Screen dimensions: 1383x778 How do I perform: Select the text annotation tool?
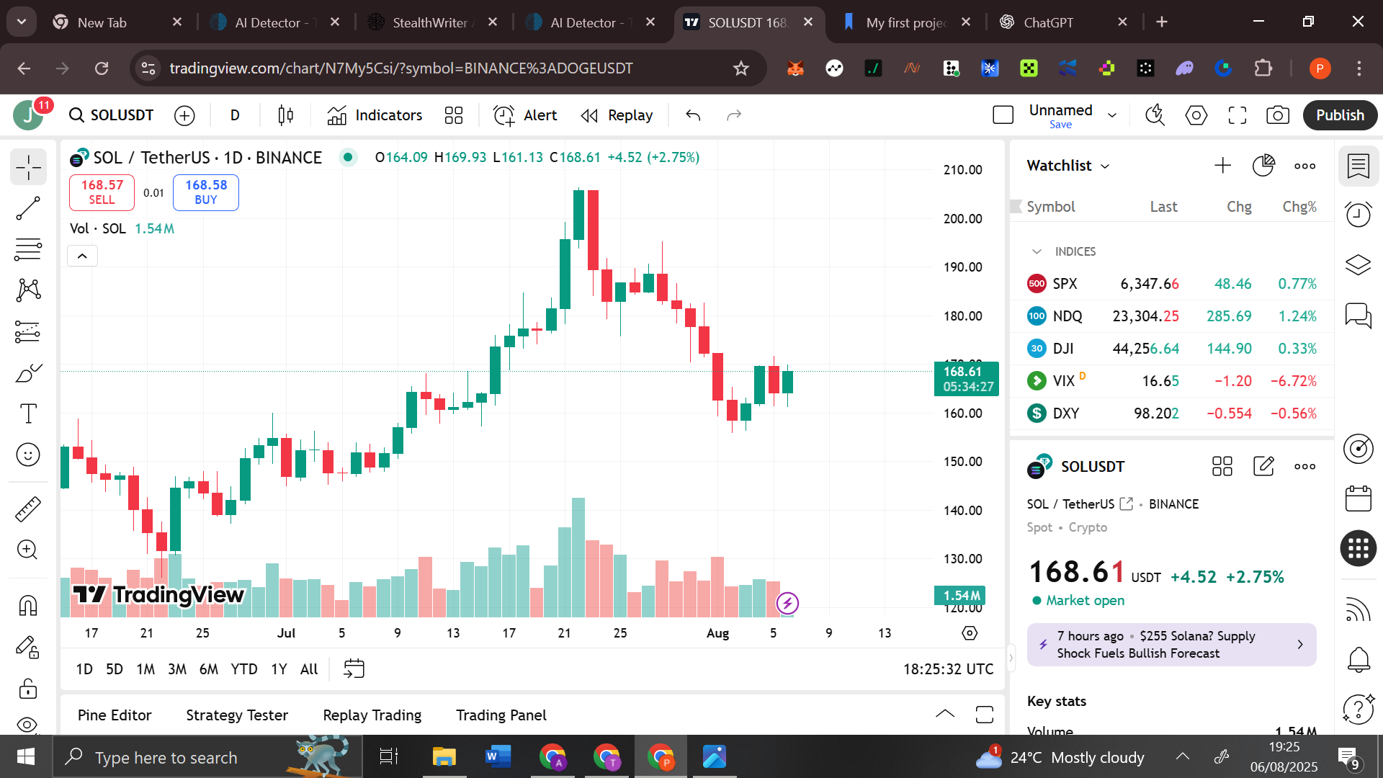tap(28, 413)
